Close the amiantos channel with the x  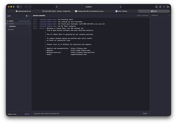coord(29,26)
